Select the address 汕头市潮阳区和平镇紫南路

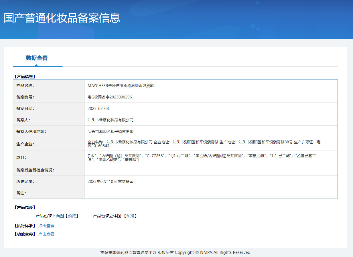tap(111, 131)
